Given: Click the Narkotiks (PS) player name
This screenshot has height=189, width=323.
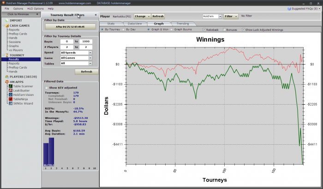Looking at the screenshot, I should [122, 17].
